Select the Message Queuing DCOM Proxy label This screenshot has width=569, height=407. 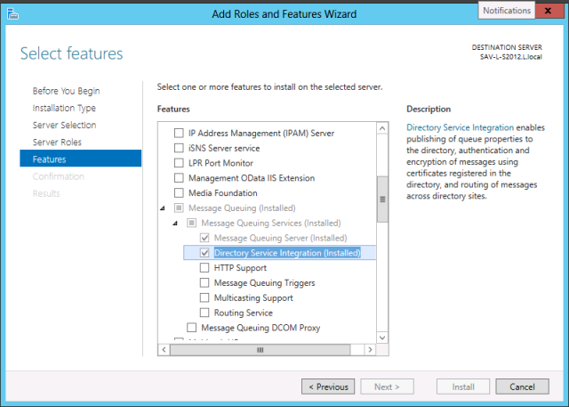point(260,328)
